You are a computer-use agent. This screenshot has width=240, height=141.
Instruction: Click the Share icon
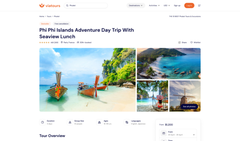(179, 43)
